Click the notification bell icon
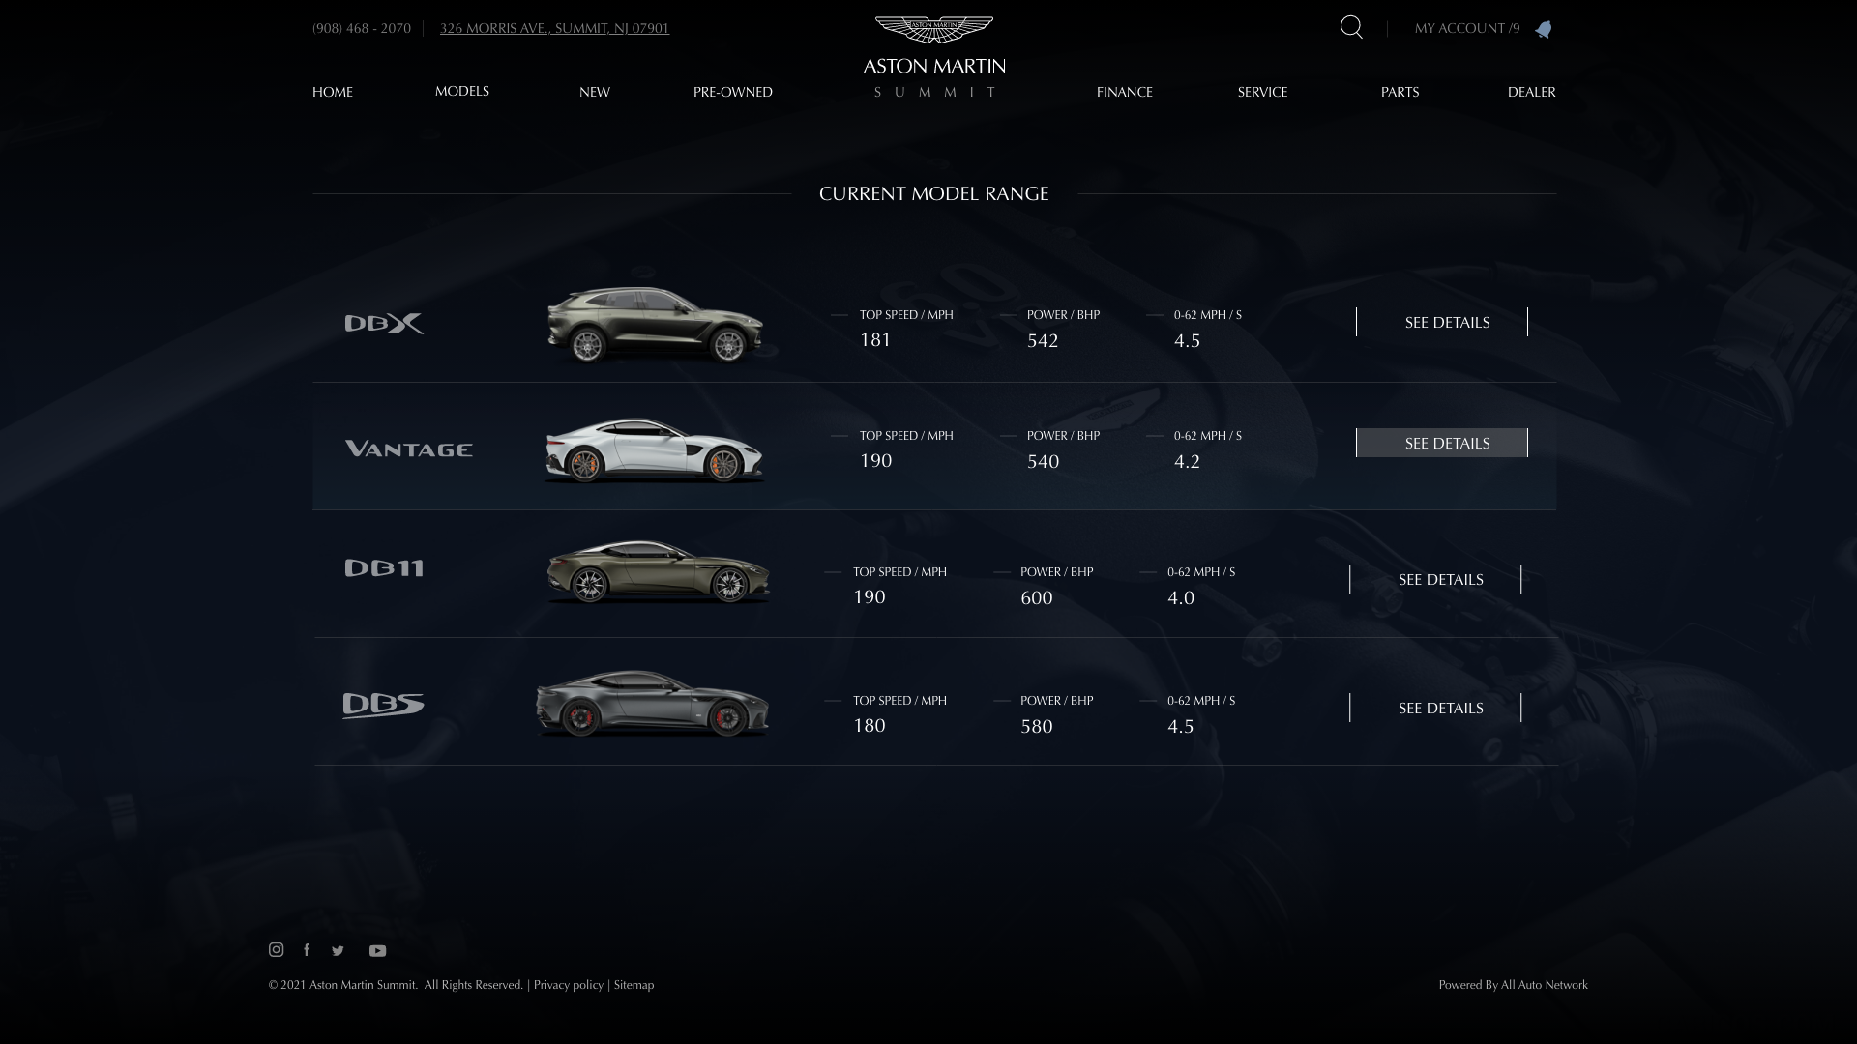The image size is (1857, 1044). [x=1544, y=29]
